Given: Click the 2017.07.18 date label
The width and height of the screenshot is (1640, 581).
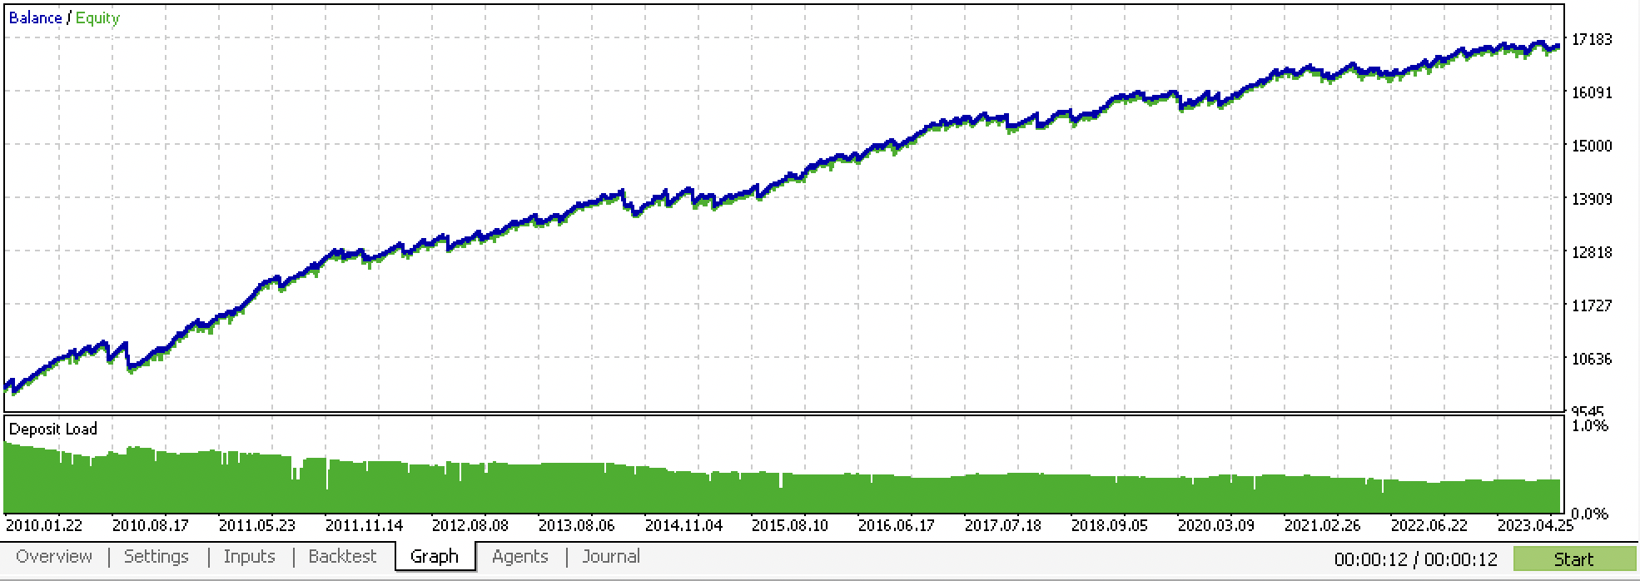Looking at the screenshot, I should 1002,526.
